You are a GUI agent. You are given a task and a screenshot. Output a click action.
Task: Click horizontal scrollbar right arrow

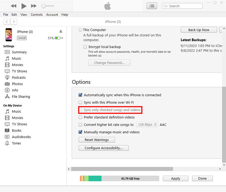point(220,169)
